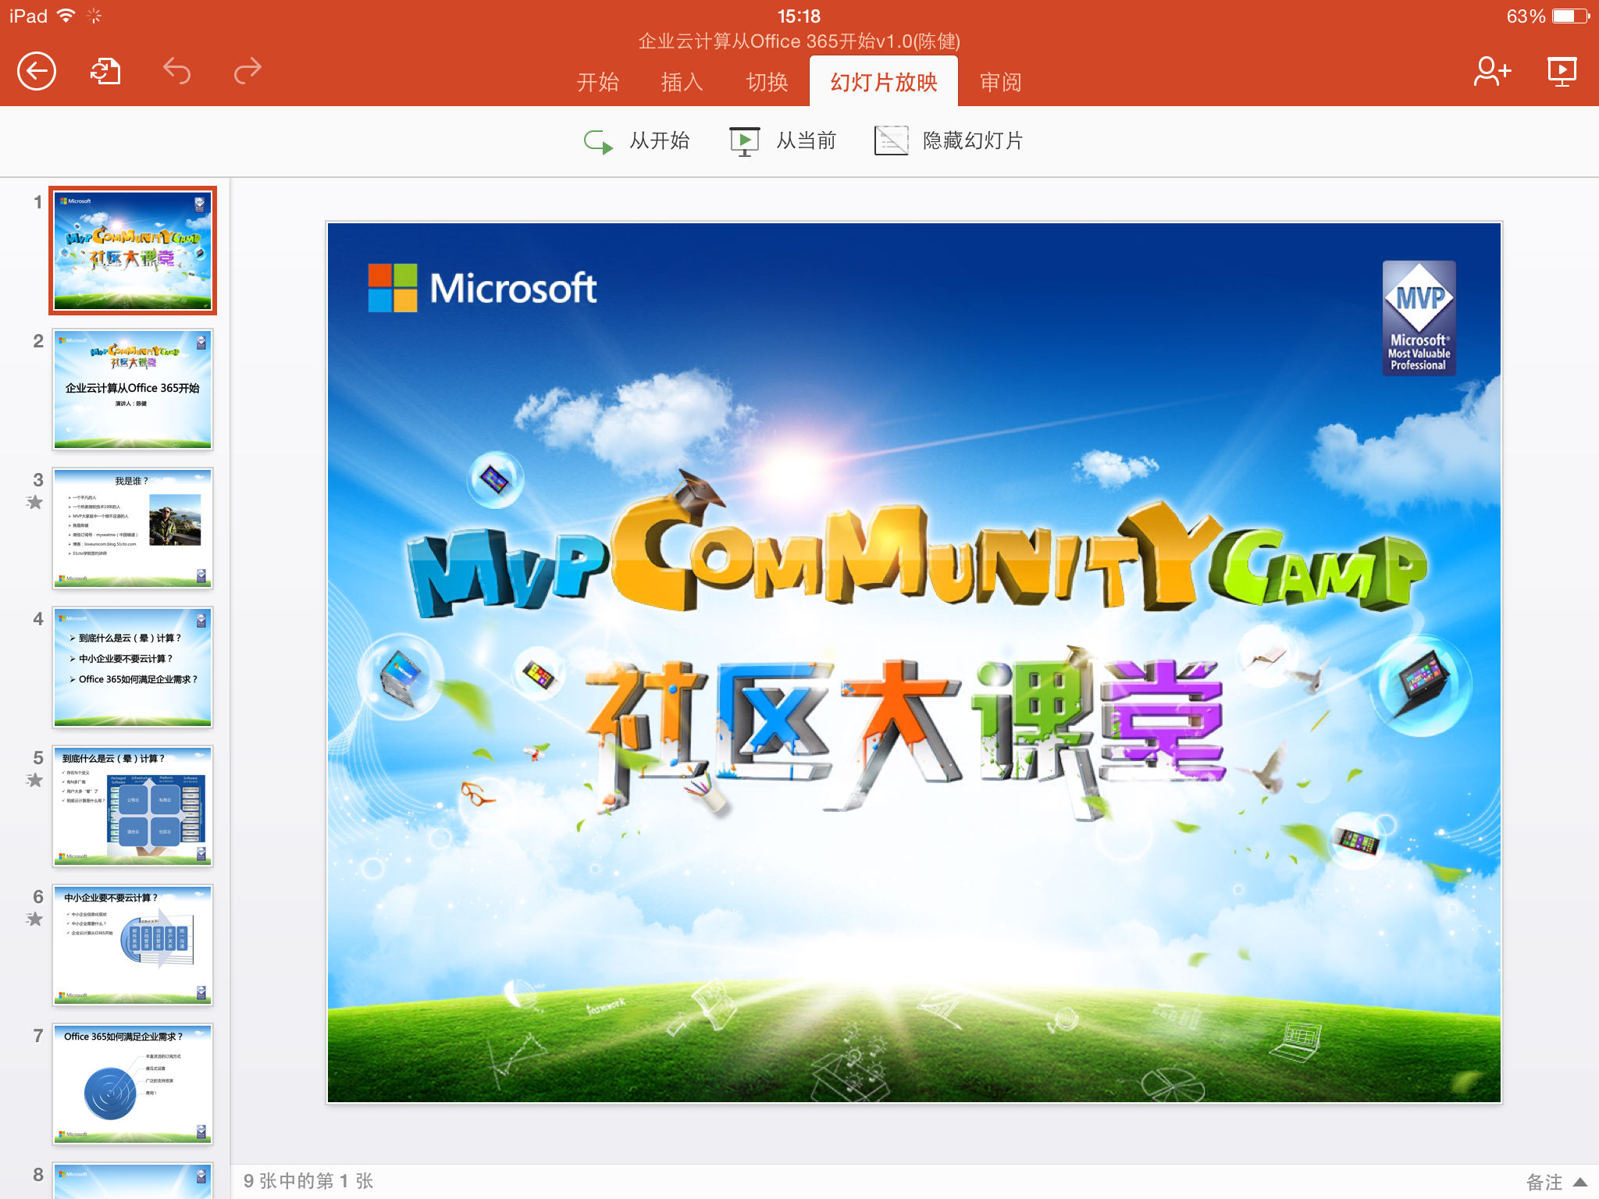Select slide 7 thumbnail Office 365如何满足企业需求
The width and height of the screenshot is (1599, 1199).
tap(133, 1084)
